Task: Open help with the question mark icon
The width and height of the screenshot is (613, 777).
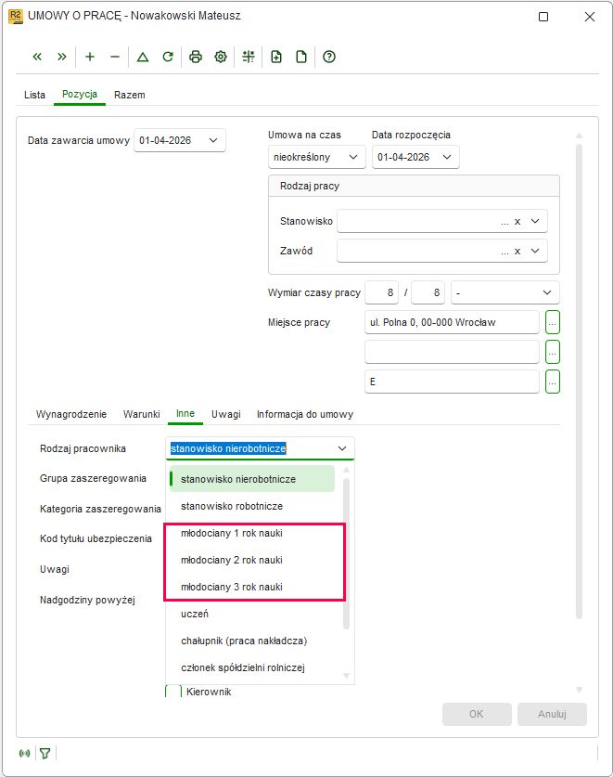Action: tap(329, 57)
